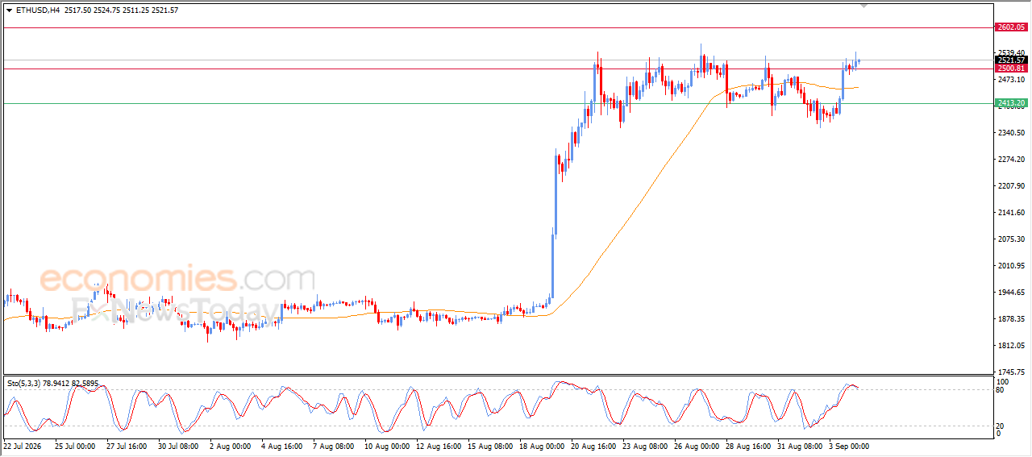Click time axis label 4 Aug 16:00
The height and width of the screenshot is (457, 1032).
[x=281, y=445]
